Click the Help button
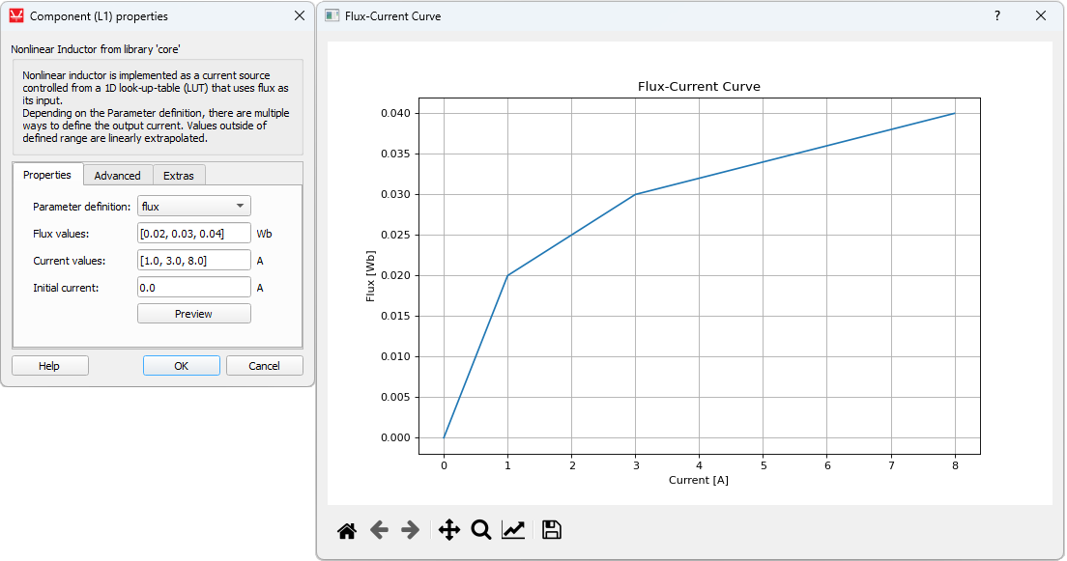This screenshot has height=561, width=1067. tap(49, 366)
